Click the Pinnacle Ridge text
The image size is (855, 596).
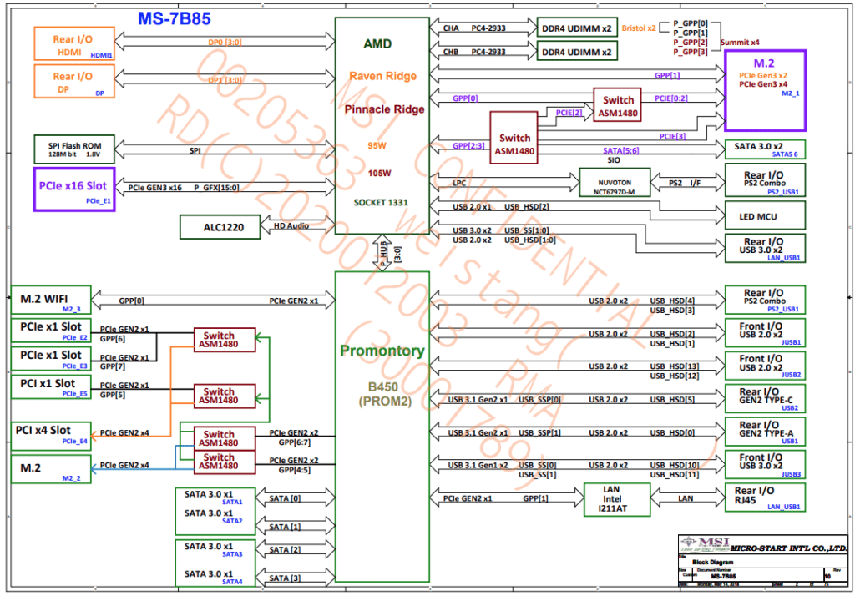click(384, 109)
